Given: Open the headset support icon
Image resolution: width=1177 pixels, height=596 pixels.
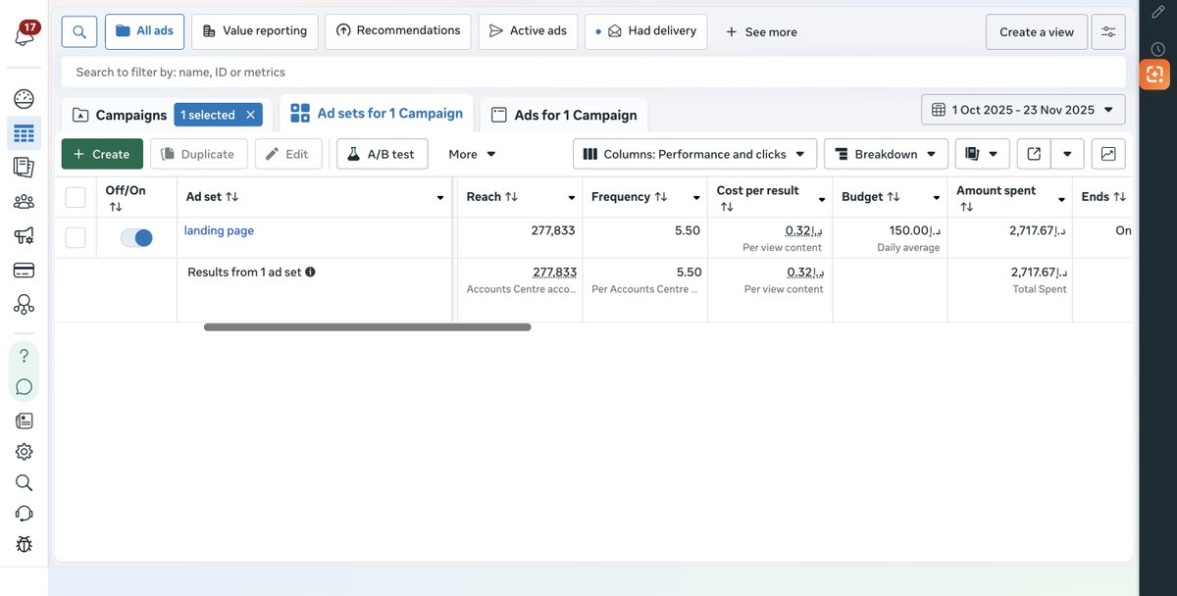Looking at the screenshot, I should (x=25, y=513).
